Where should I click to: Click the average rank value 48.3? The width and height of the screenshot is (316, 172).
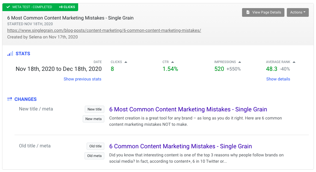tap(272, 69)
